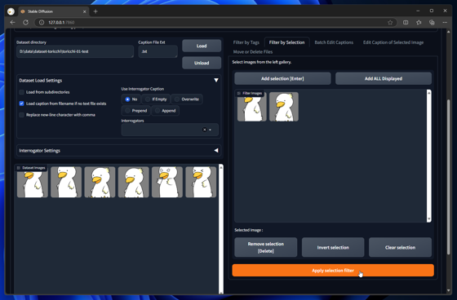Select the No interrogator caption option
Image resolution: width=457 pixels, height=300 pixels.
(131, 99)
